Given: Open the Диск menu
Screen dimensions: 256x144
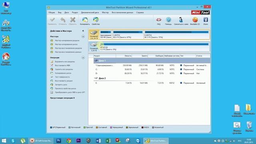Looking at the screenshot, I should [66, 12].
